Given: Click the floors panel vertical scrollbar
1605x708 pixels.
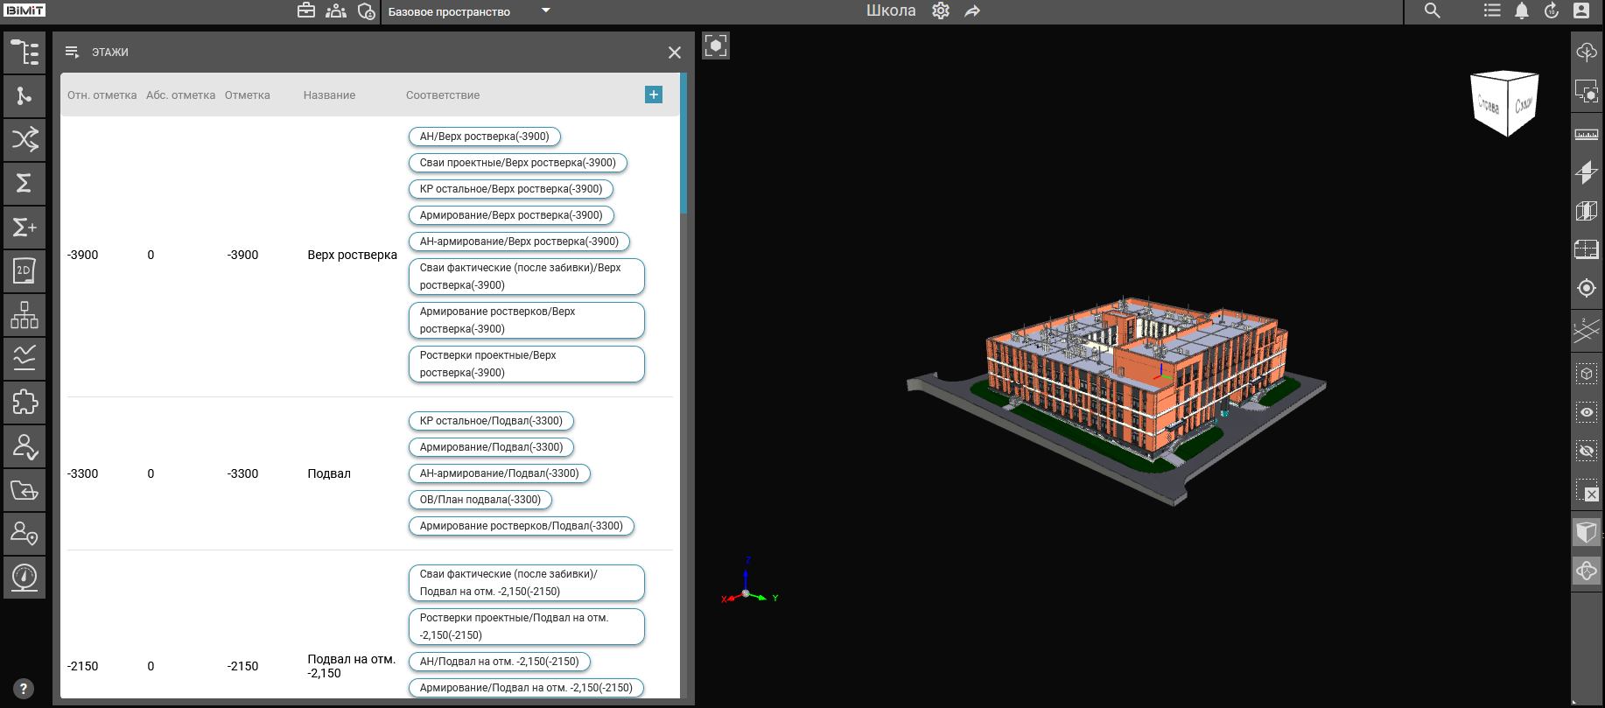Looking at the screenshot, I should [x=683, y=144].
